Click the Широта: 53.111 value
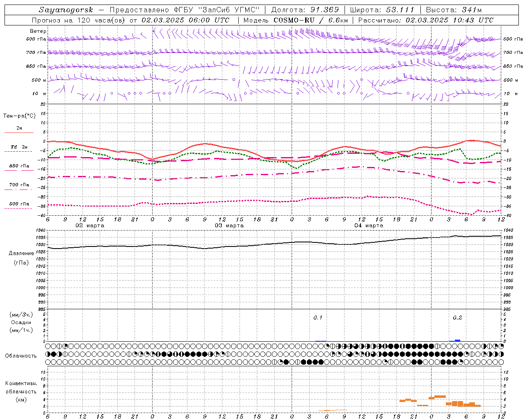The image size is (525, 420). pos(382,10)
